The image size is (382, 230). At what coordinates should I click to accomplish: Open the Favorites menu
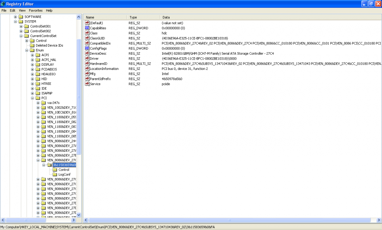point(36,10)
